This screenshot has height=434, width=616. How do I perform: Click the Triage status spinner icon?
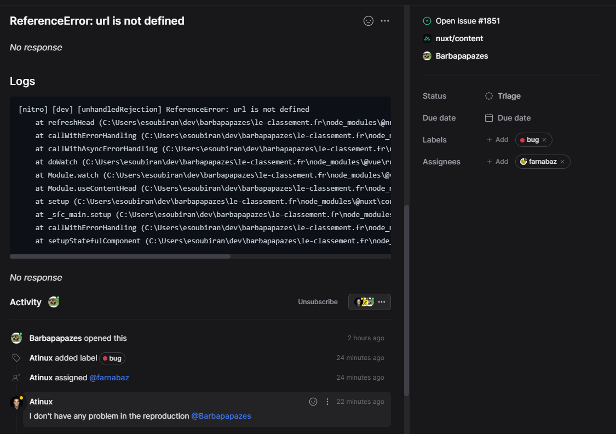(489, 96)
